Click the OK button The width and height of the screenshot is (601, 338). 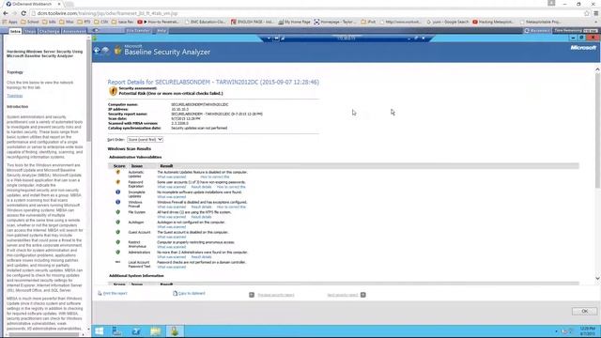[584, 311]
